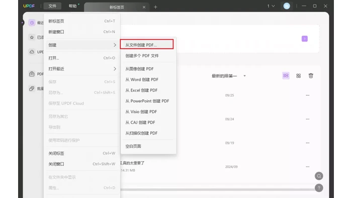Select 从扫描仪创建 PDF option
Screen dimensions: 352x198
148,133
